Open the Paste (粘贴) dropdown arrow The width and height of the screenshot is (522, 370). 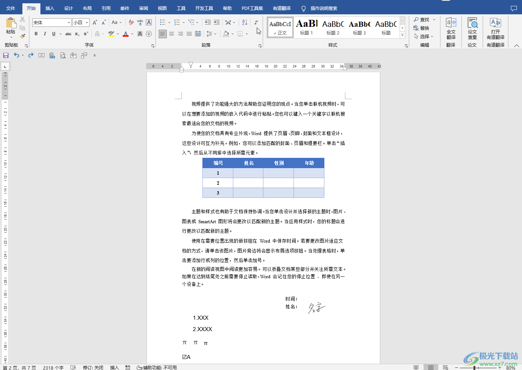click(11, 37)
